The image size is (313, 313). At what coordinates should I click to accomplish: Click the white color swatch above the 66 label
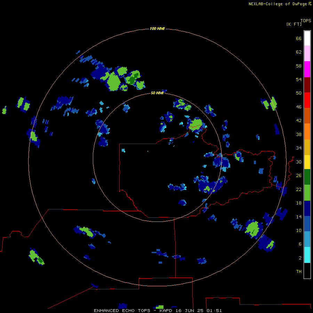pos(307,38)
